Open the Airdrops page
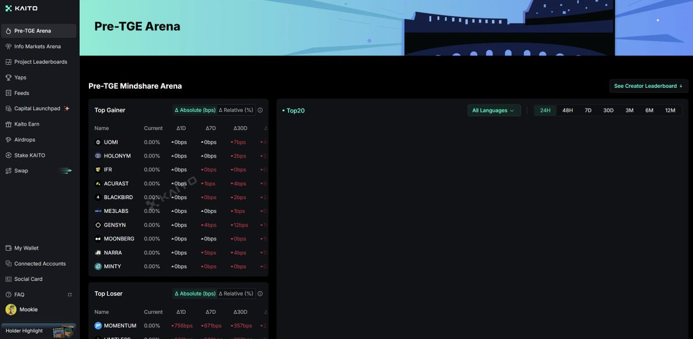The height and width of the screenshot is (339, 693). (x=38, y=140)
